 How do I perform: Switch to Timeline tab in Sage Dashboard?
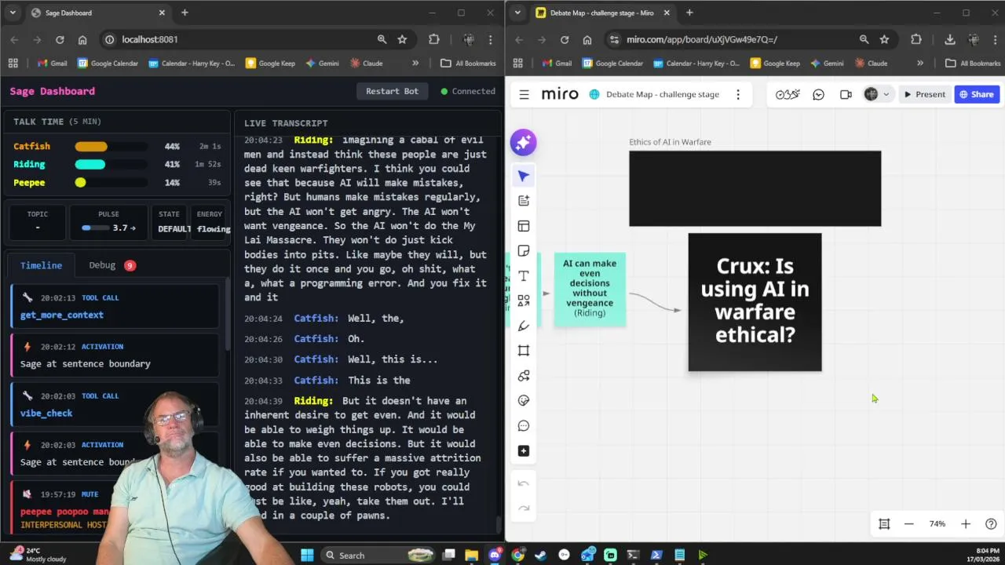pos(41,265)
